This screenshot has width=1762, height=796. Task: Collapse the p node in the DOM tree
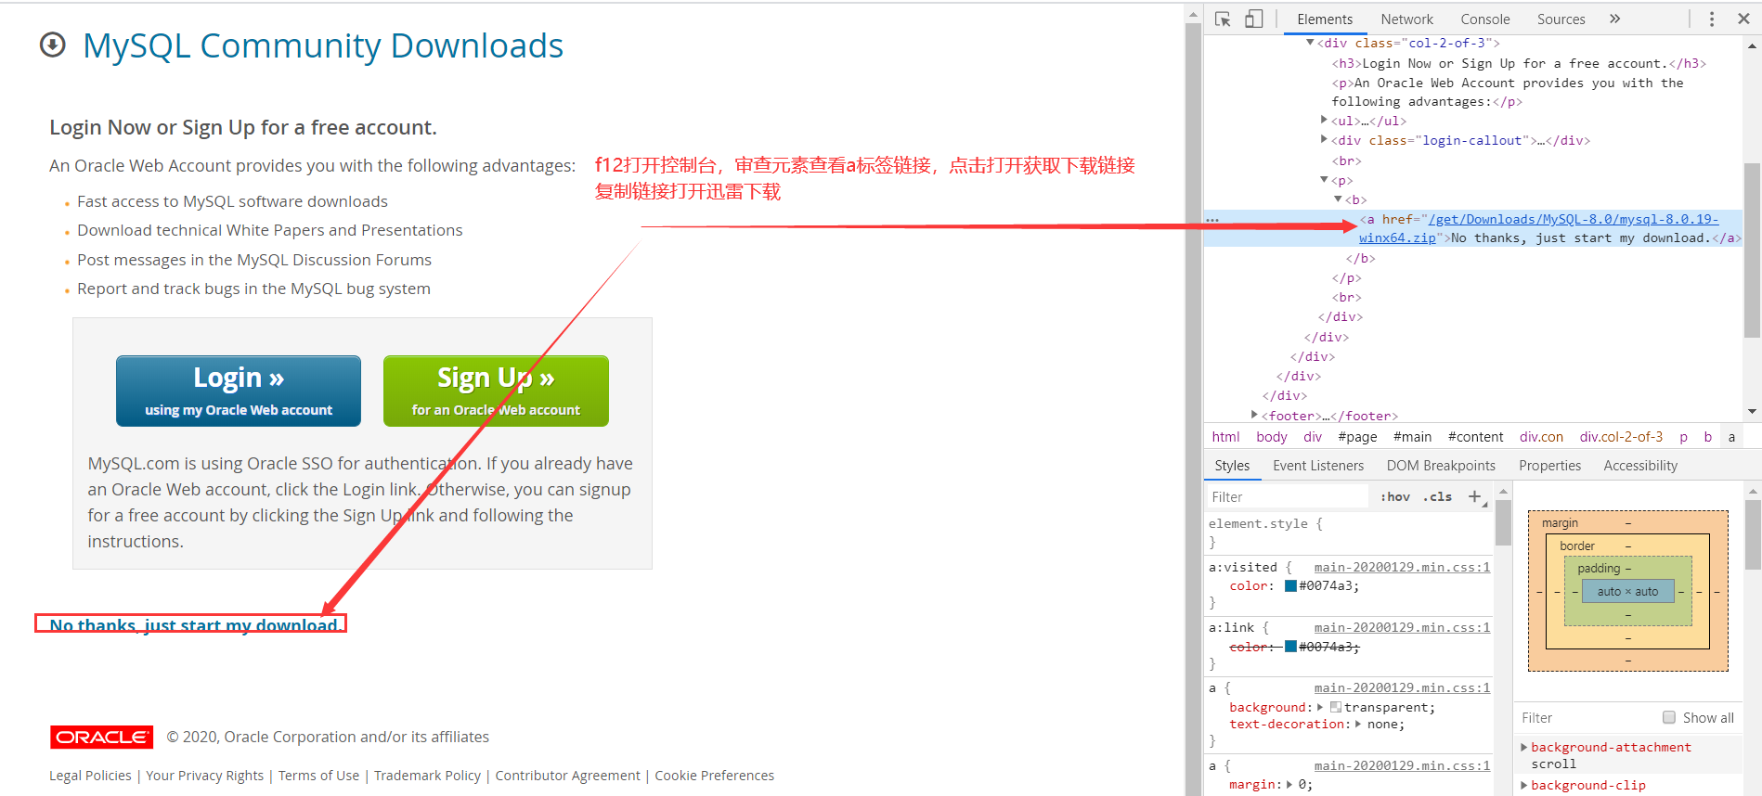[x=1324, y=180]
